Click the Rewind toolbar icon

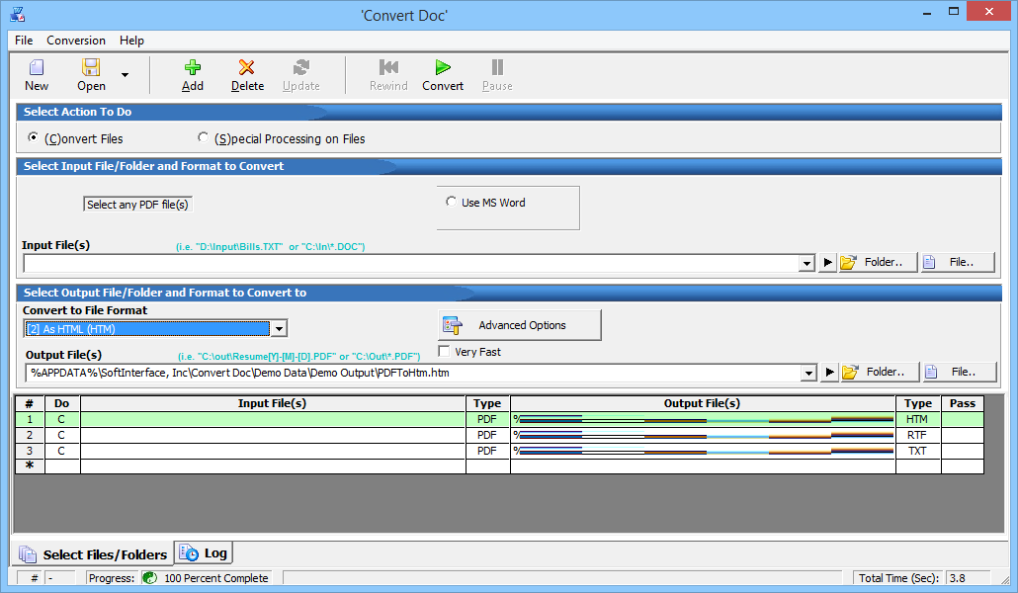388,67
